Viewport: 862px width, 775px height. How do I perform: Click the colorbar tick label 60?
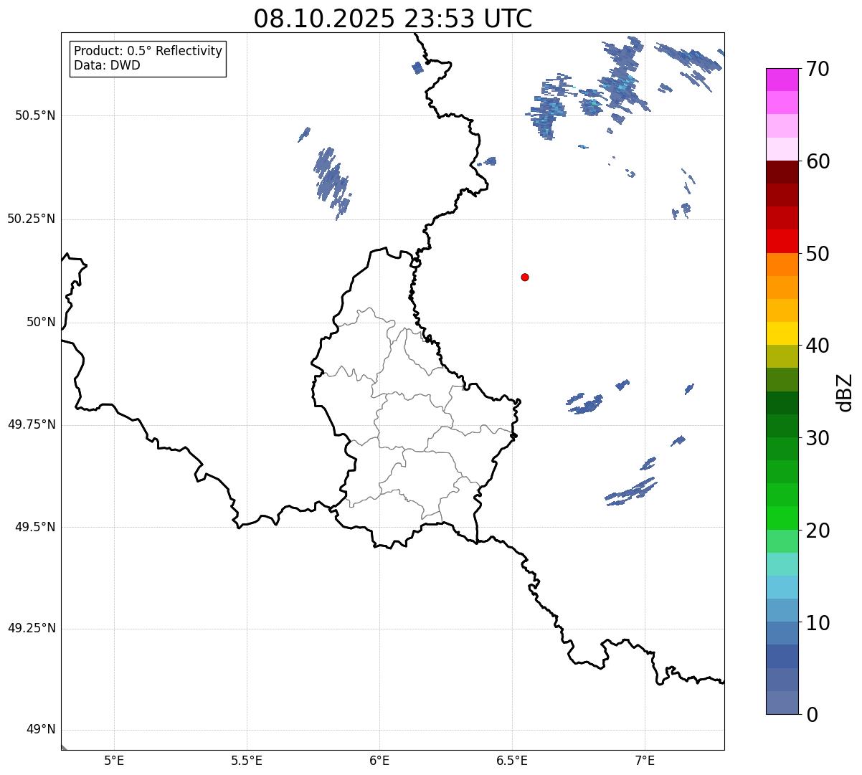click(818, 161)
